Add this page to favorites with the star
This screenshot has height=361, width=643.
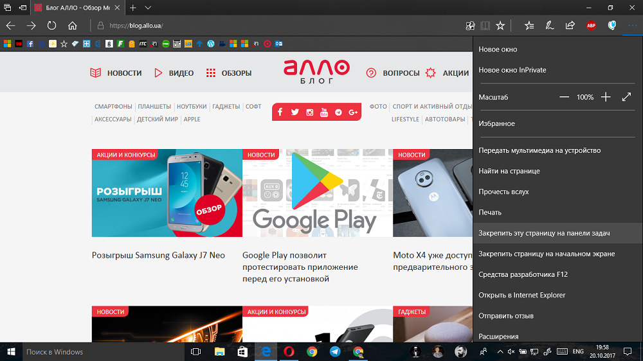point(500,26)
